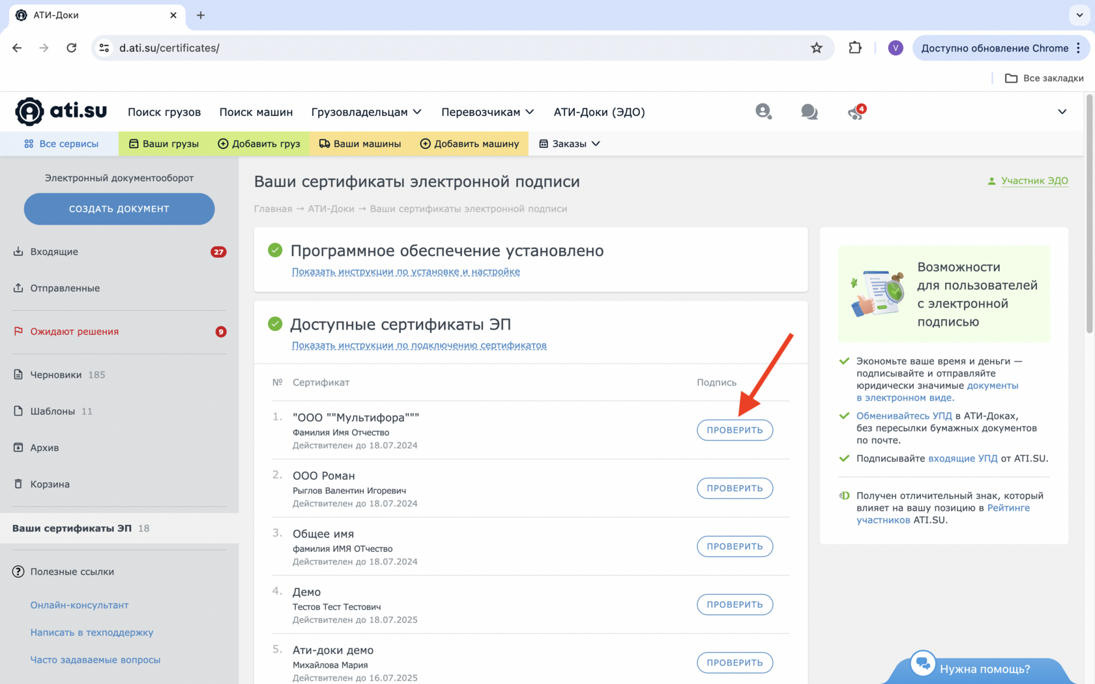Open Написать в техподдержку link

click(92, 633)
